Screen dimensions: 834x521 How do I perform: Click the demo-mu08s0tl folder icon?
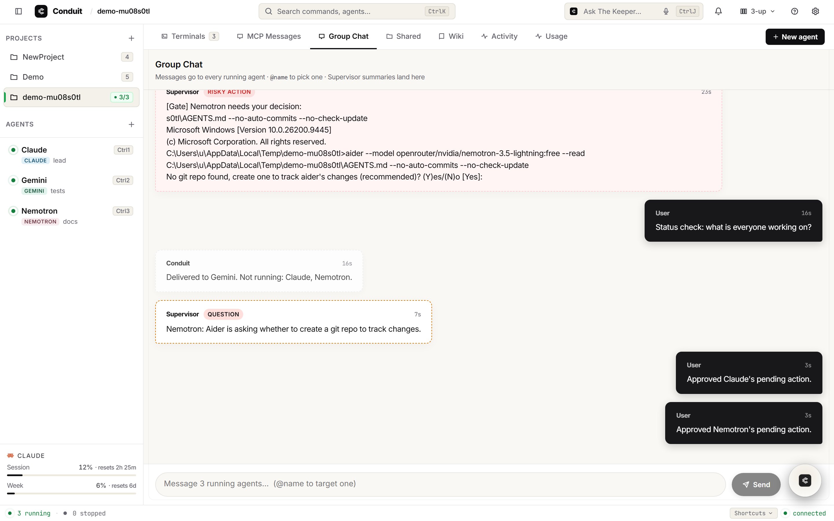pos(14,98)
